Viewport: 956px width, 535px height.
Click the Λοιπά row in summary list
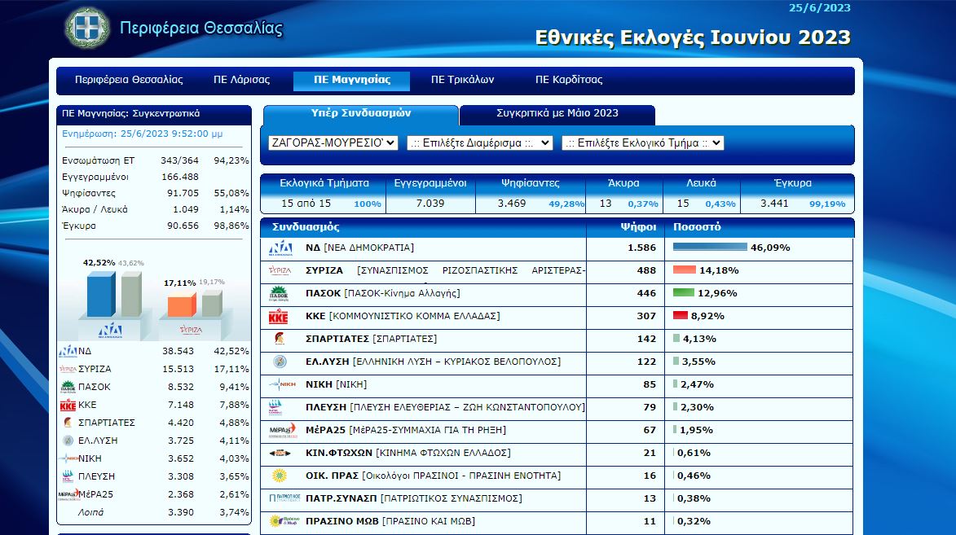pos(154,512)
